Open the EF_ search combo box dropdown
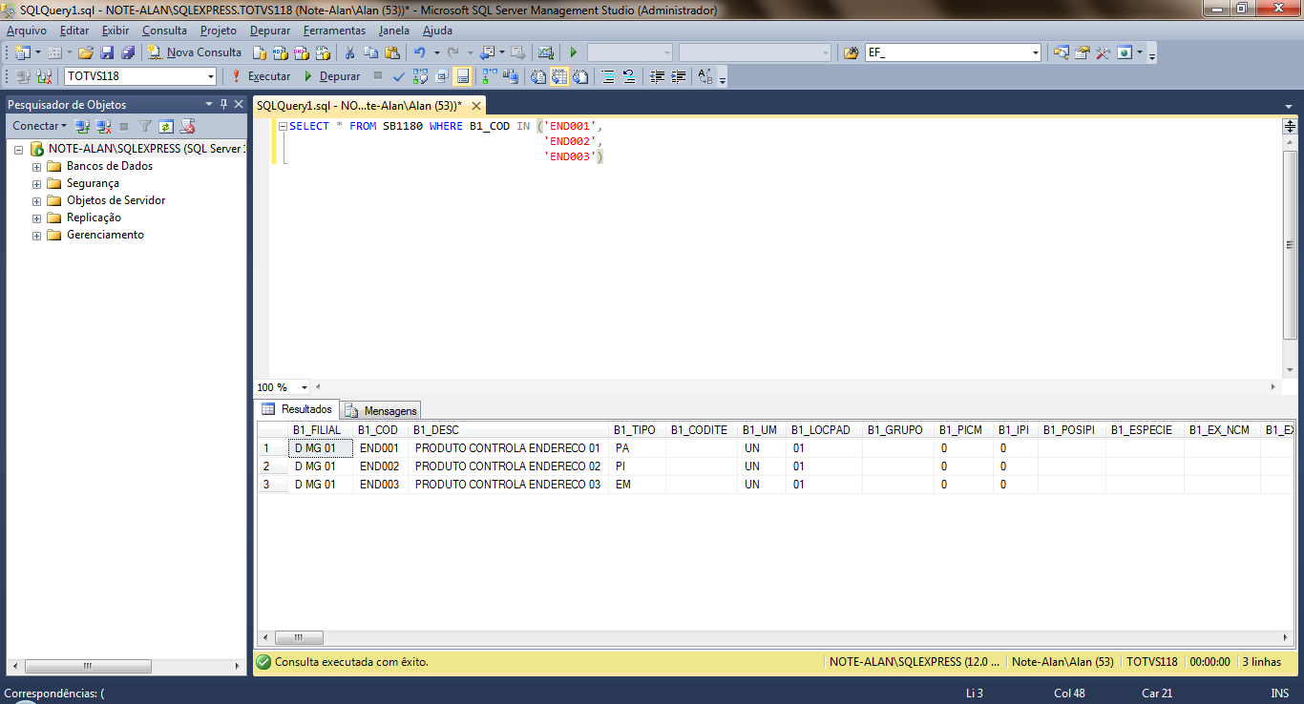Screen dimensions: 1304x704 point(1035,52)
